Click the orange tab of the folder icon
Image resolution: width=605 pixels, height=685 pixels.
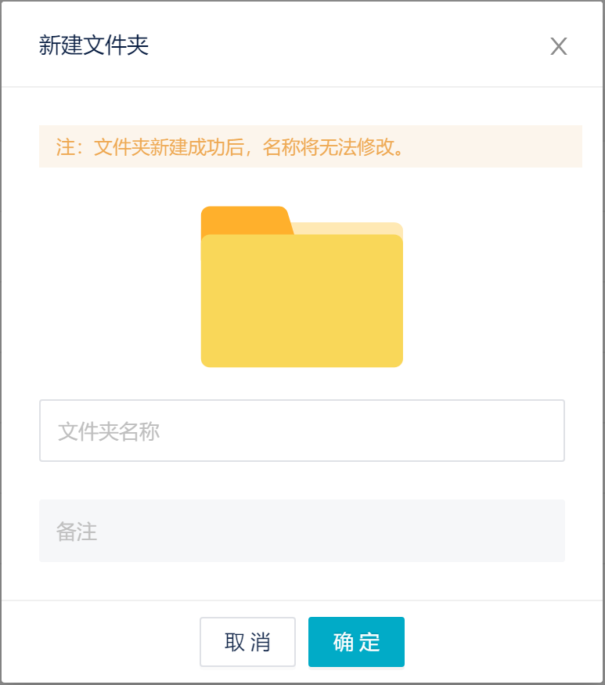tap(244, 219)
